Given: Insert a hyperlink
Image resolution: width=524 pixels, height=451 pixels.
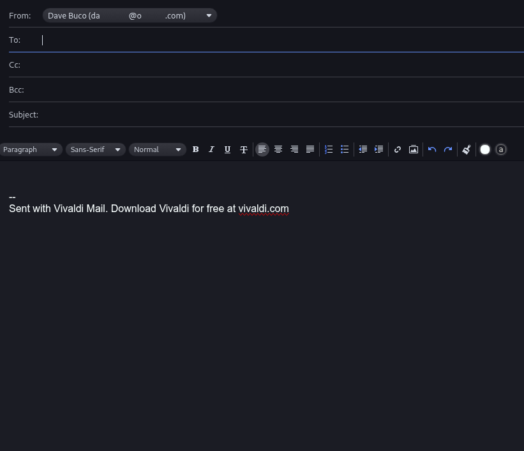Looking at the screenshot, I should pyautogui.click(x=398, y=149).
